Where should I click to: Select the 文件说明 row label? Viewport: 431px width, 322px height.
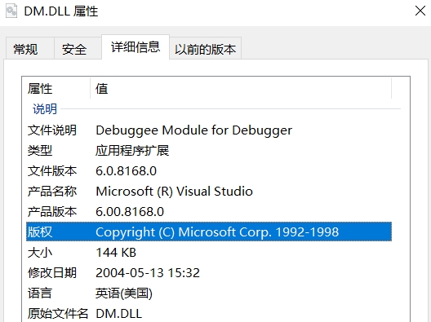[52, 130]
